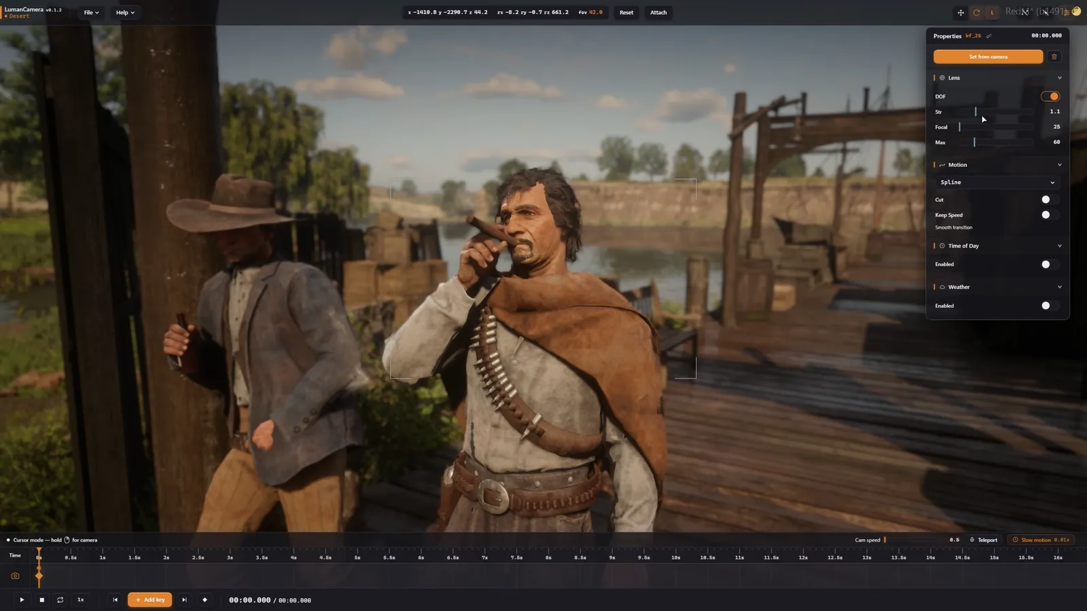Click the kf_25 keyframe name
1087x611 pixels.
point(973,36)
